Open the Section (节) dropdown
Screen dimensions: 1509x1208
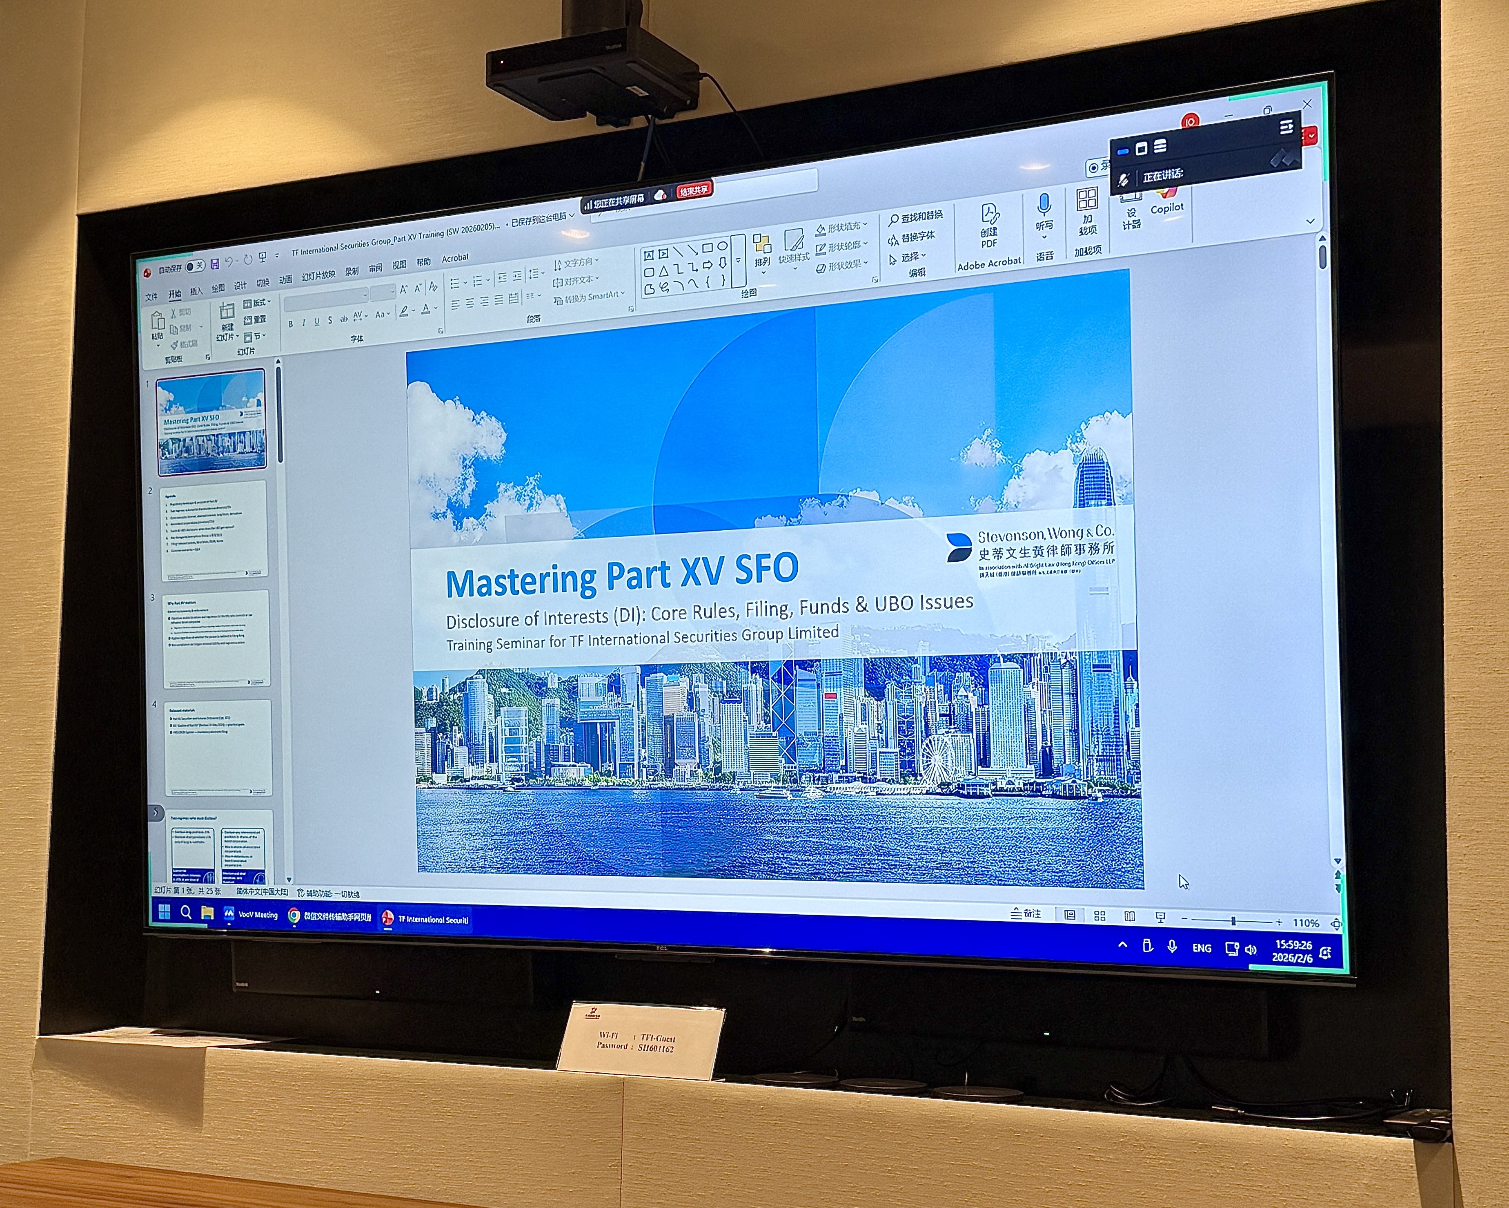(x=255, y=337)
